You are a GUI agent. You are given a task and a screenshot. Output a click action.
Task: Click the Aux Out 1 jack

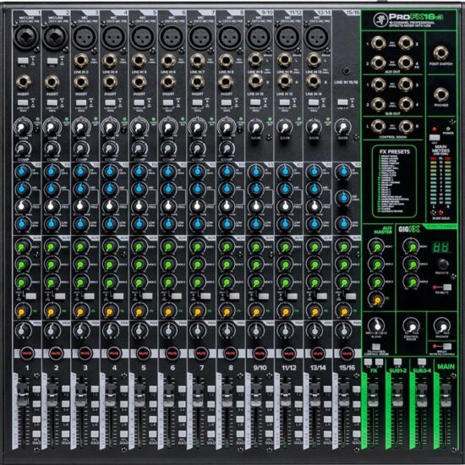click(x=378, y=43)
